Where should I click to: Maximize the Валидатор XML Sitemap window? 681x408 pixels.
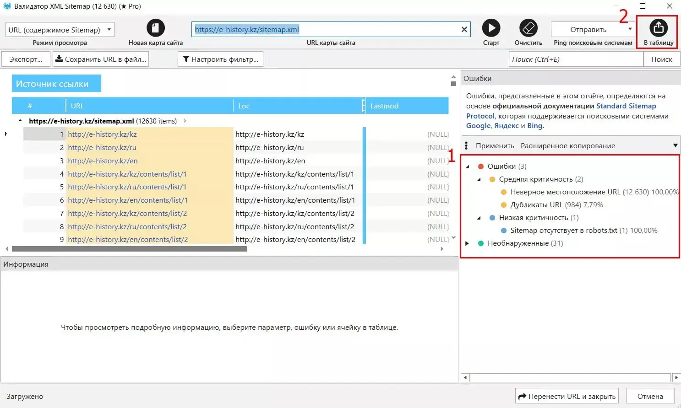pyautogui.click(x=643, y=6)
